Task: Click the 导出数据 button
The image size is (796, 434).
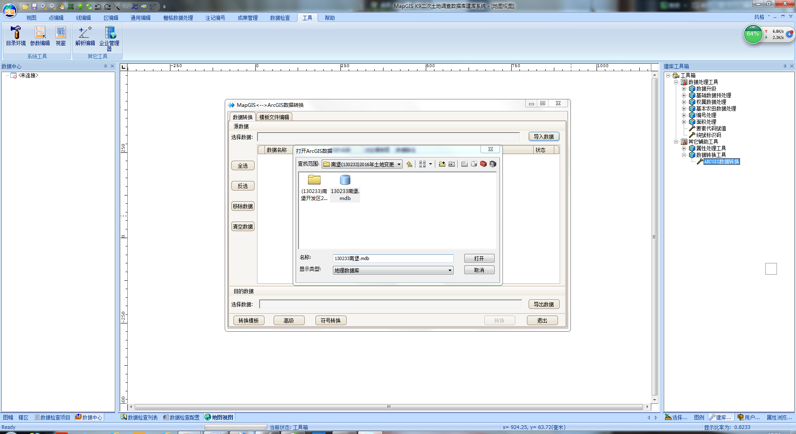Action: coord(544,304)
